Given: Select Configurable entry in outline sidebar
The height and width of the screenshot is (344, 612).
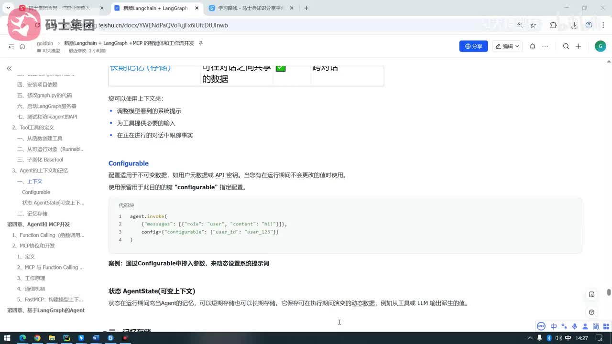Looking at the screenshot, I should pyautogui.click(x=36, y=192).
